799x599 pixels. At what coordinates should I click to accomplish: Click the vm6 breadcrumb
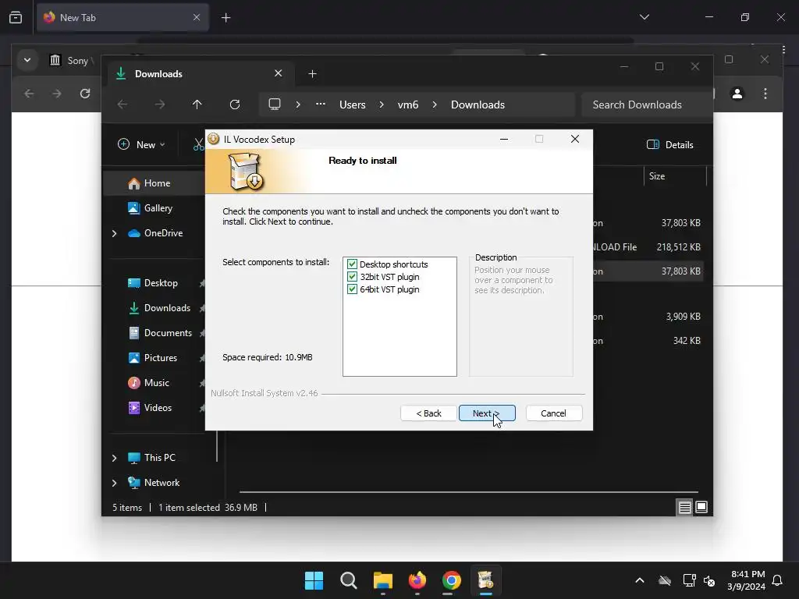[408, 105]
